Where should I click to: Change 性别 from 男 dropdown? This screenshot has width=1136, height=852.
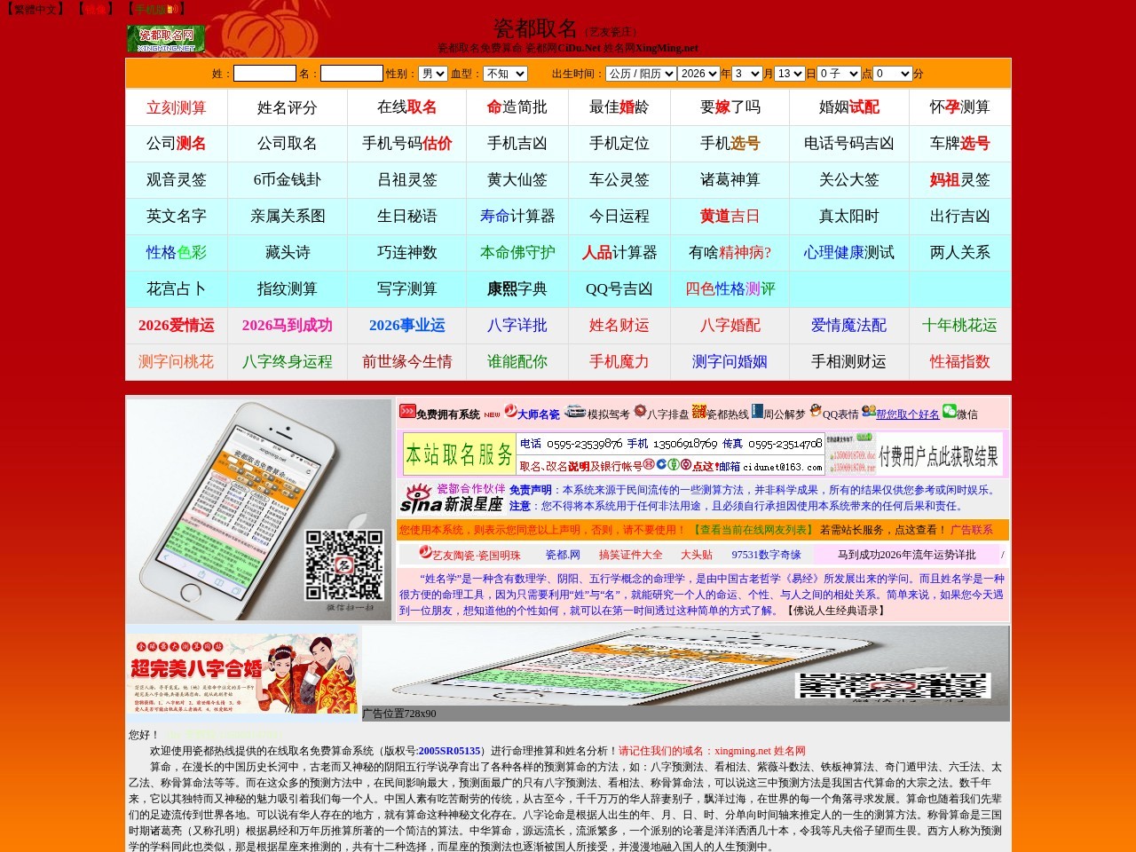tap(432, 74)
